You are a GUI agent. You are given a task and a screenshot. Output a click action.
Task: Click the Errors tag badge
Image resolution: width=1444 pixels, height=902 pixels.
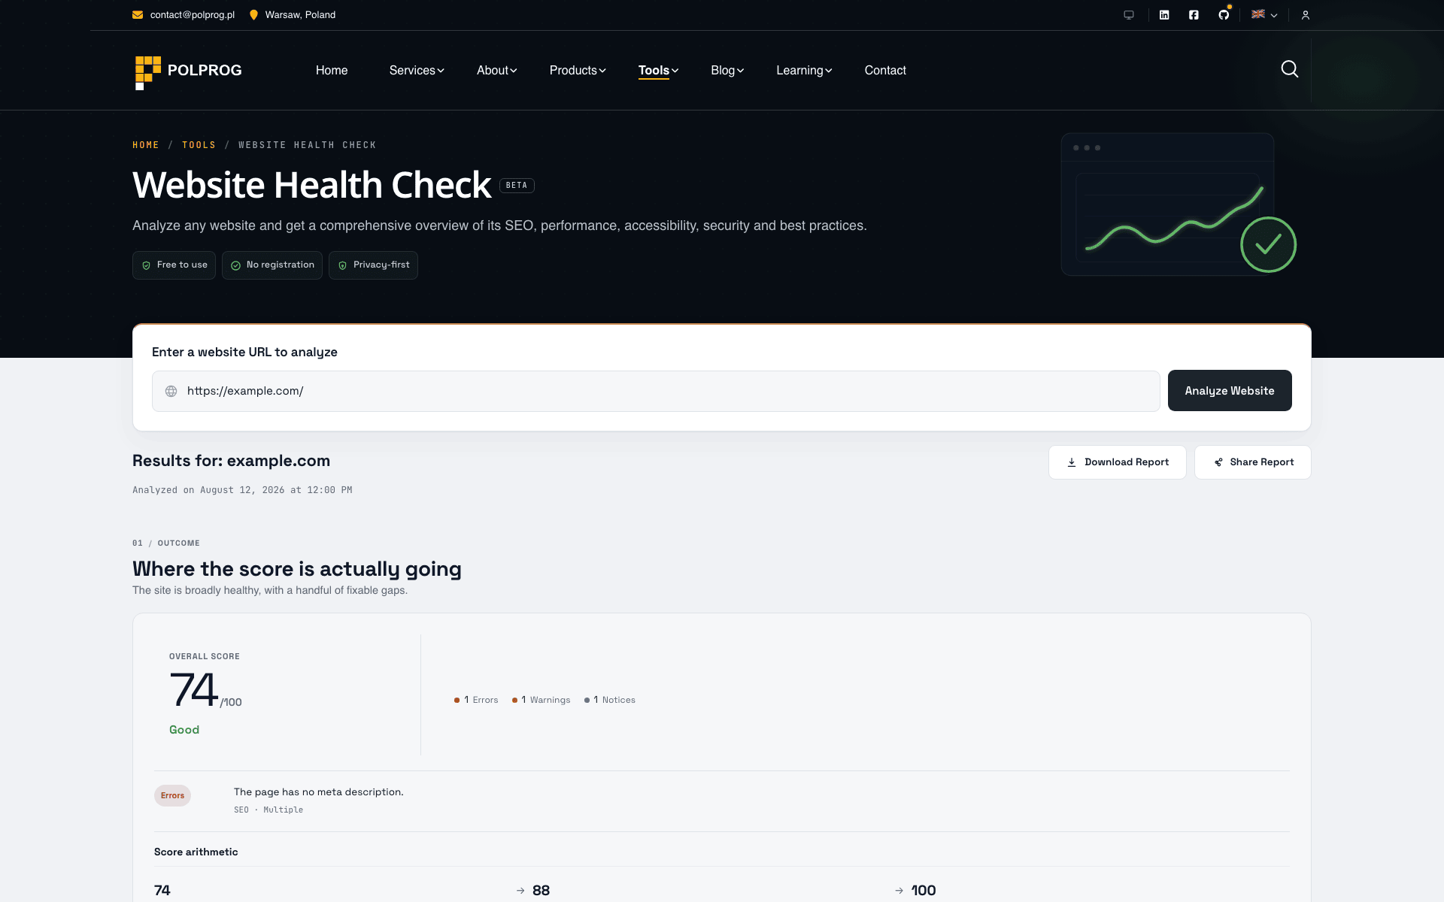(172, 795)
